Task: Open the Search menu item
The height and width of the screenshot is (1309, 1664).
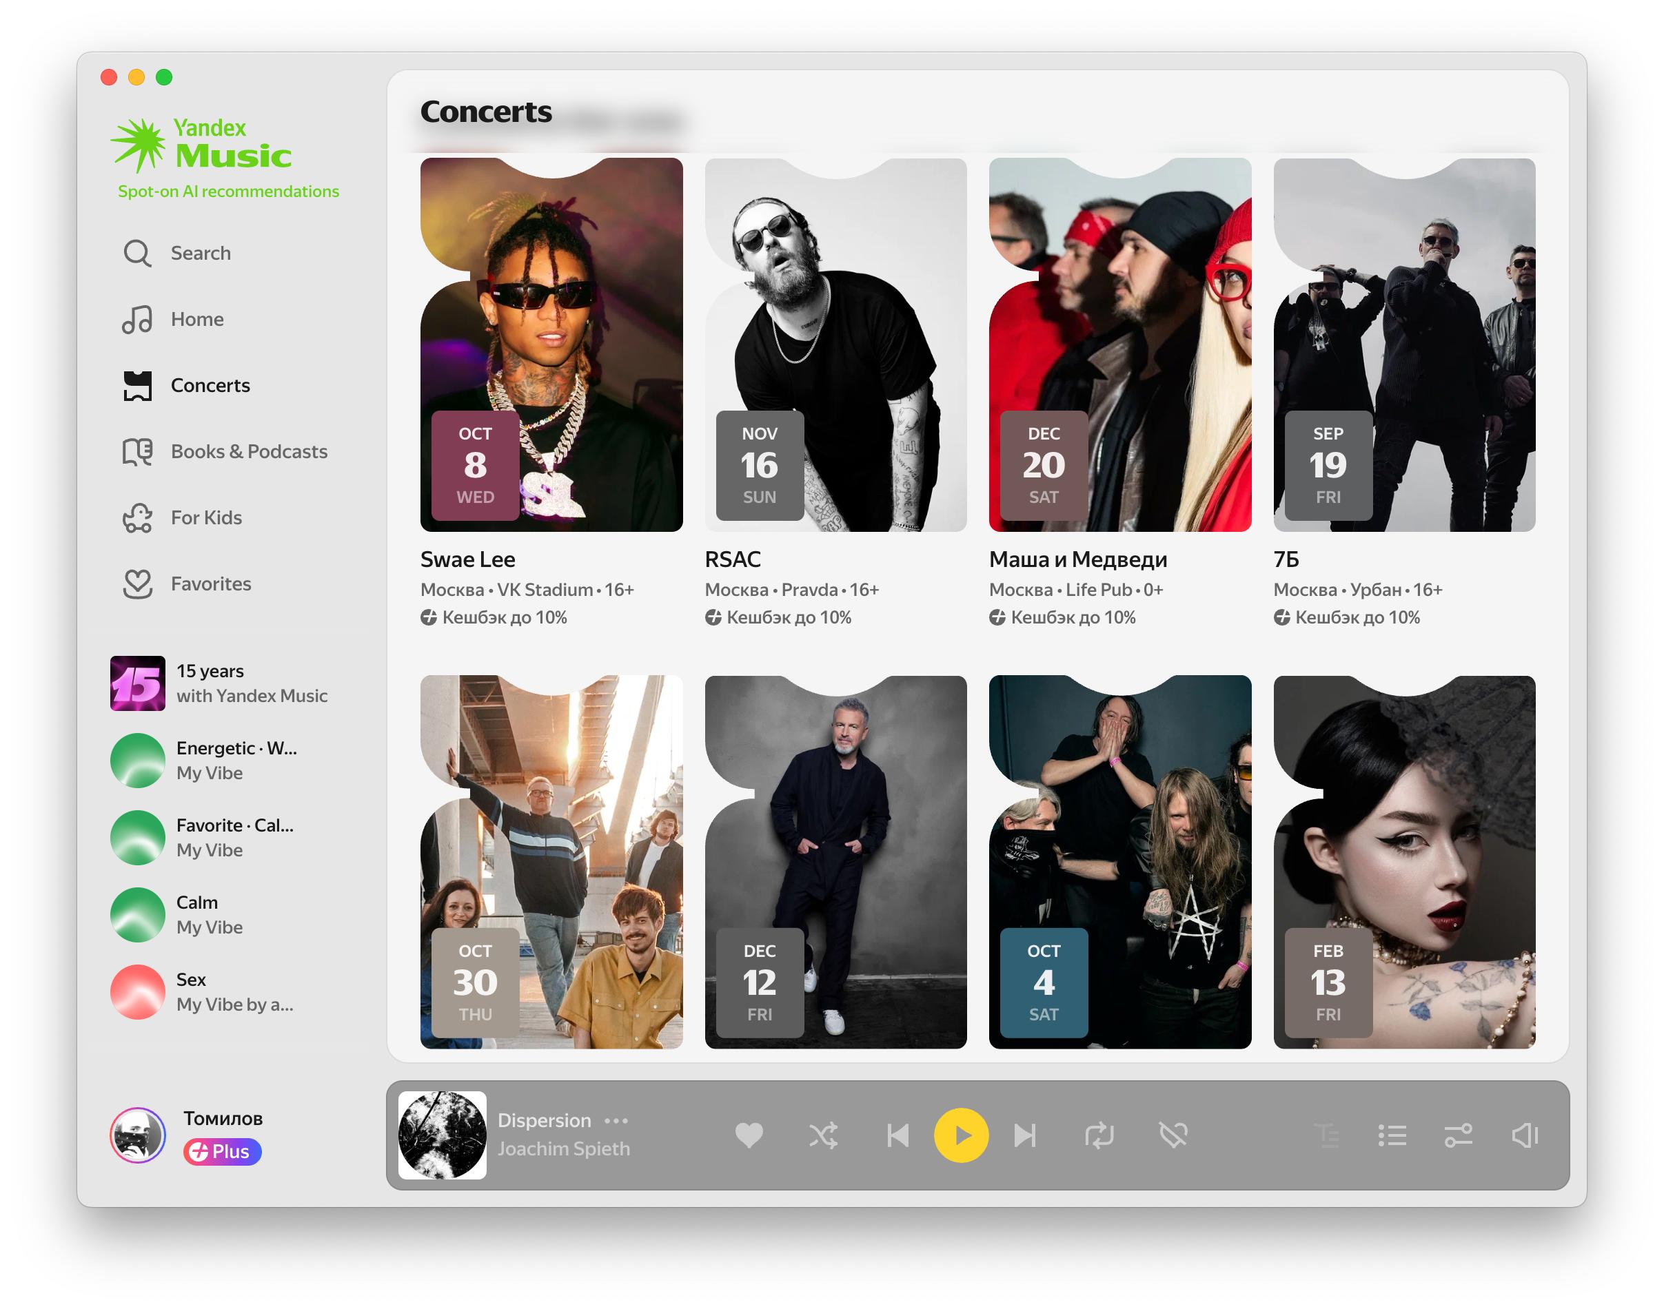Action: pyautogui.click(x=201, y=253)
